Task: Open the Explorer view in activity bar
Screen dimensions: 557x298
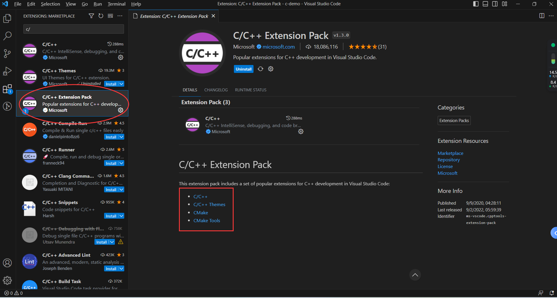Action: tap(7, 18)
